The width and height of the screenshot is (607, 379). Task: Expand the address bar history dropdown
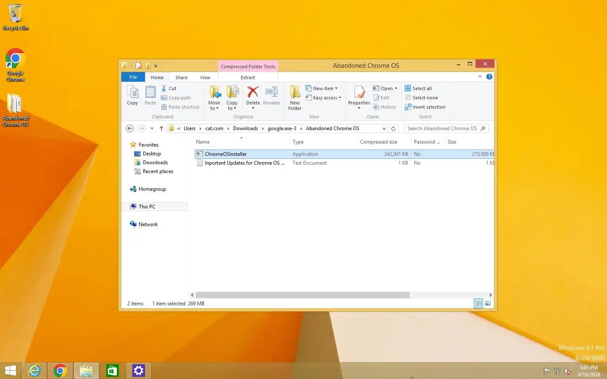pyautogui.click(x=384, y=128)
